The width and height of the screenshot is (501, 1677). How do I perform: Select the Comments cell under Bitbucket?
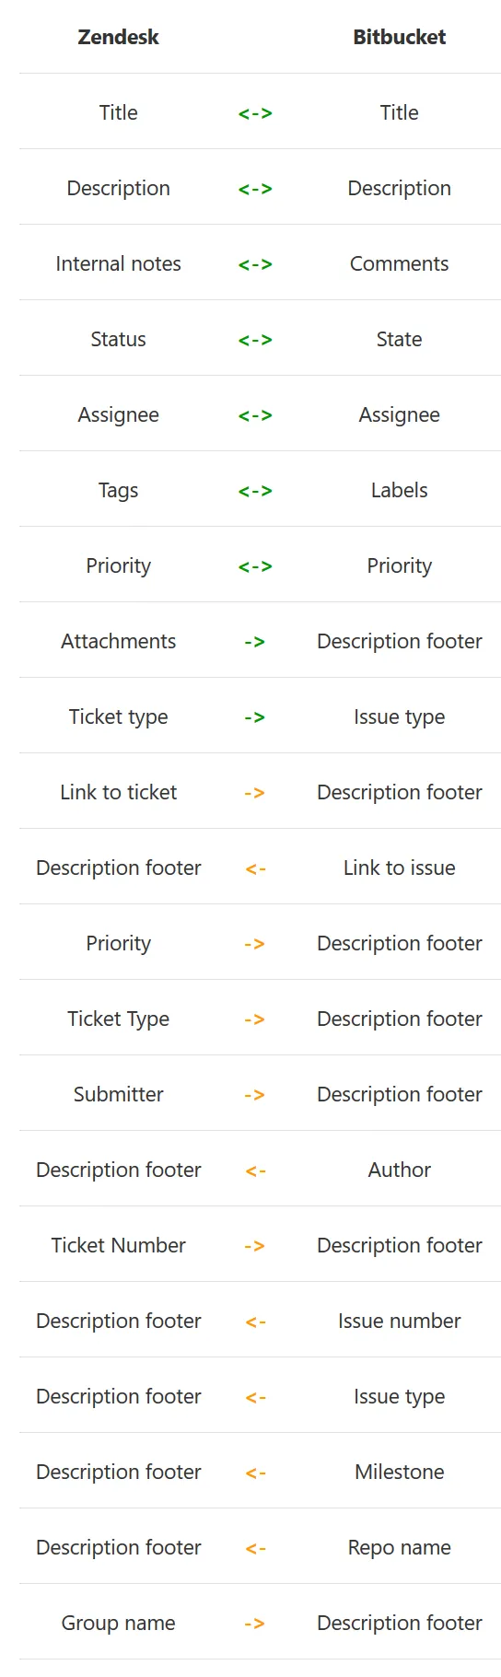400,263
